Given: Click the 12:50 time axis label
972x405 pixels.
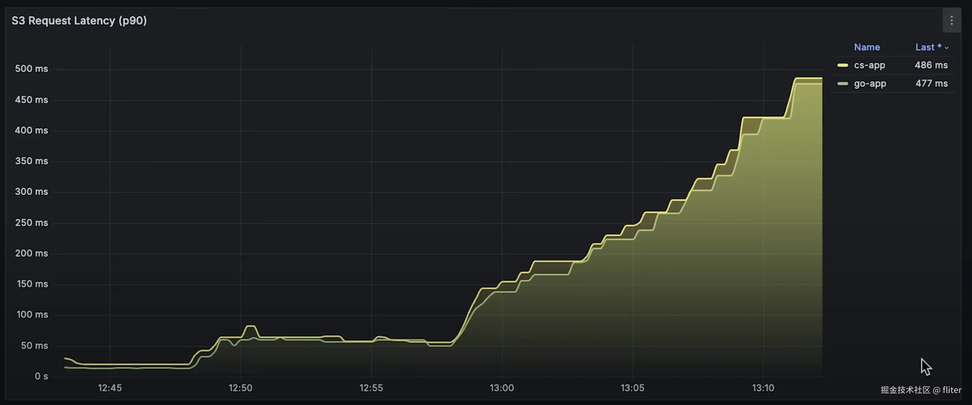Looking at the screenshot, I should [240, 388].
